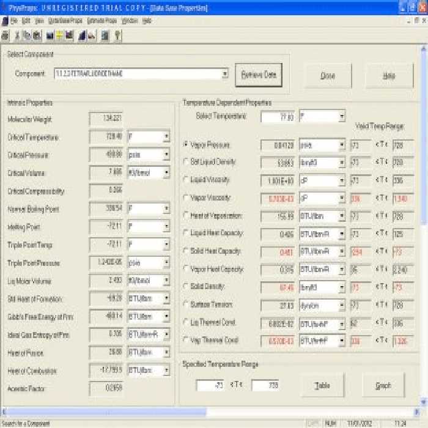The image size is (428, 428).
Task: Select the Liq Thermal Cond radio button
Action: tap(186, 322)
